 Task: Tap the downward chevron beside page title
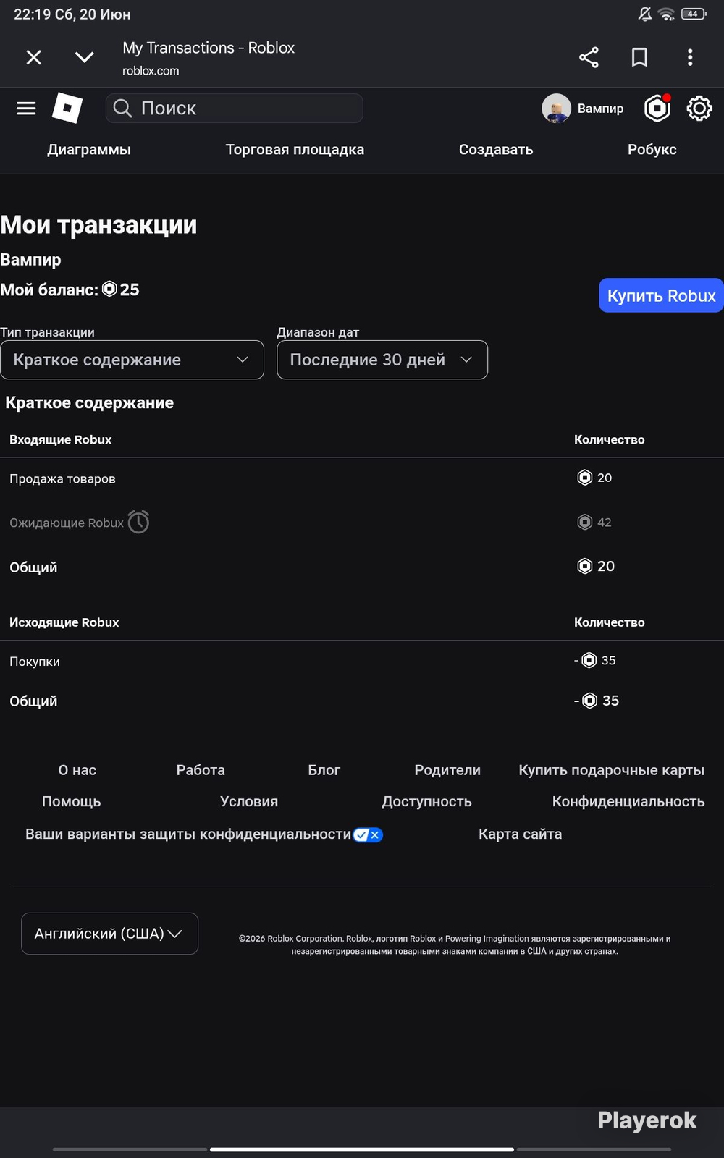pyautogui.click(x=85, y=57)
